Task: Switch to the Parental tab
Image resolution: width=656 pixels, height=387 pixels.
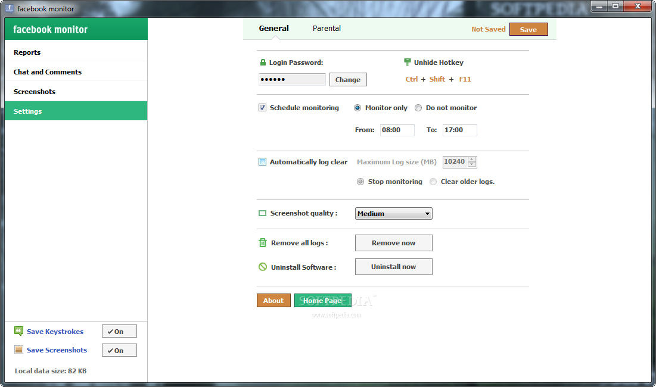Action: (x=327, y=29)
